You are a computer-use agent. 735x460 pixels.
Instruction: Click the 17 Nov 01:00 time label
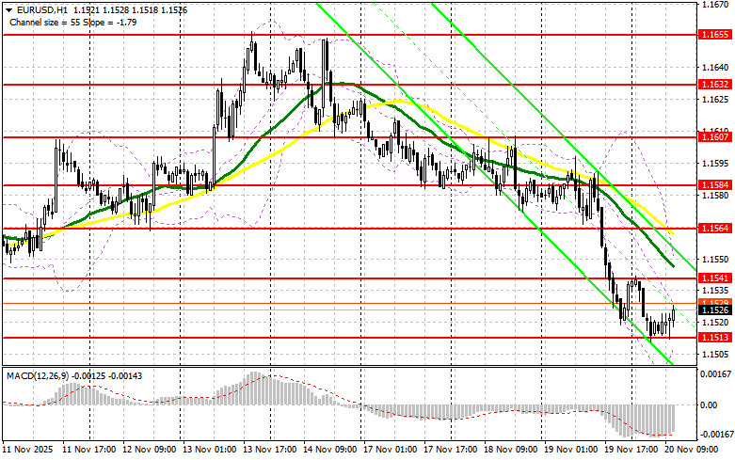[x=390, y=450]
